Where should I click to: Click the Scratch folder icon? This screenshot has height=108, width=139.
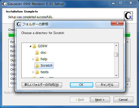(37, 66)
